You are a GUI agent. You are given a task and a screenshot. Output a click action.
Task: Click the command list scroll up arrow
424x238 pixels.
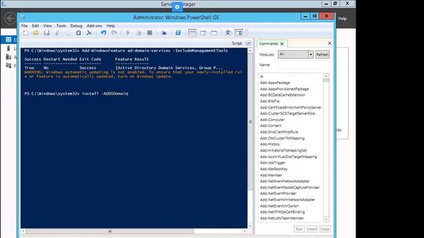coord(326,76)
